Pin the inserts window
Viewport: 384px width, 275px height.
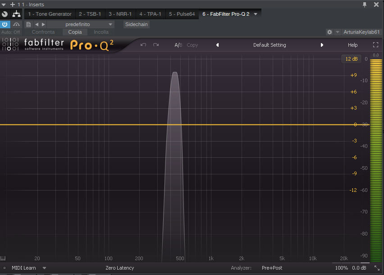(365, 4)
